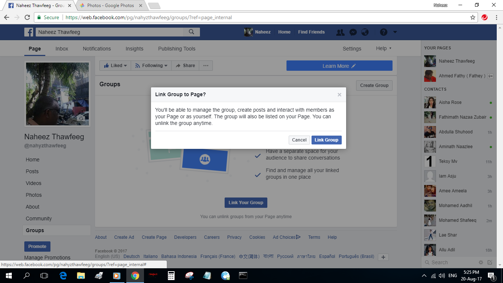Open the Windows Start button
Image resolution: width=503 pixels, height=283 pixels.
[x=8, y=276]
